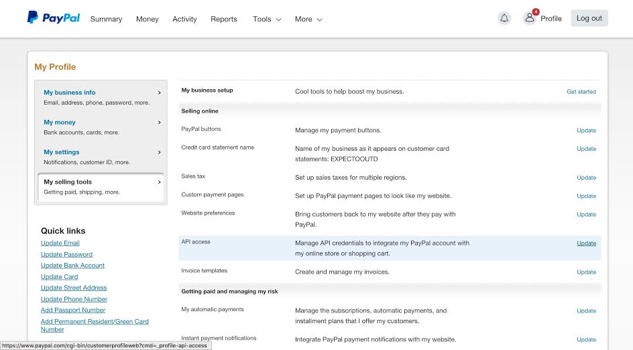Click Update for API access
The image size is (633, 350).
(586, 243)
